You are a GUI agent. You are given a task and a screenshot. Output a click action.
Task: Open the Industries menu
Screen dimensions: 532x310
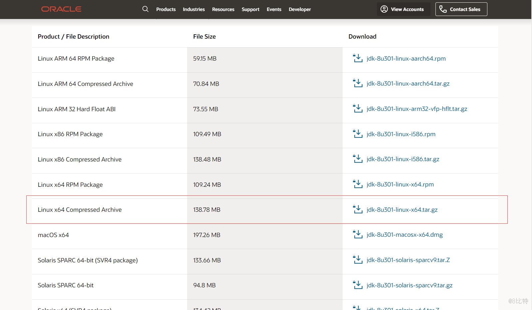(x=194, y=9)
